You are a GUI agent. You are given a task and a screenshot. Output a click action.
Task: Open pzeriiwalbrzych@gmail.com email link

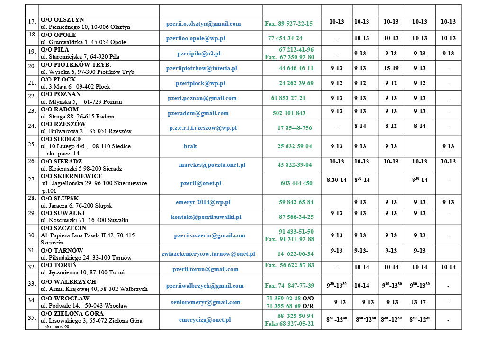coord(205,286)
